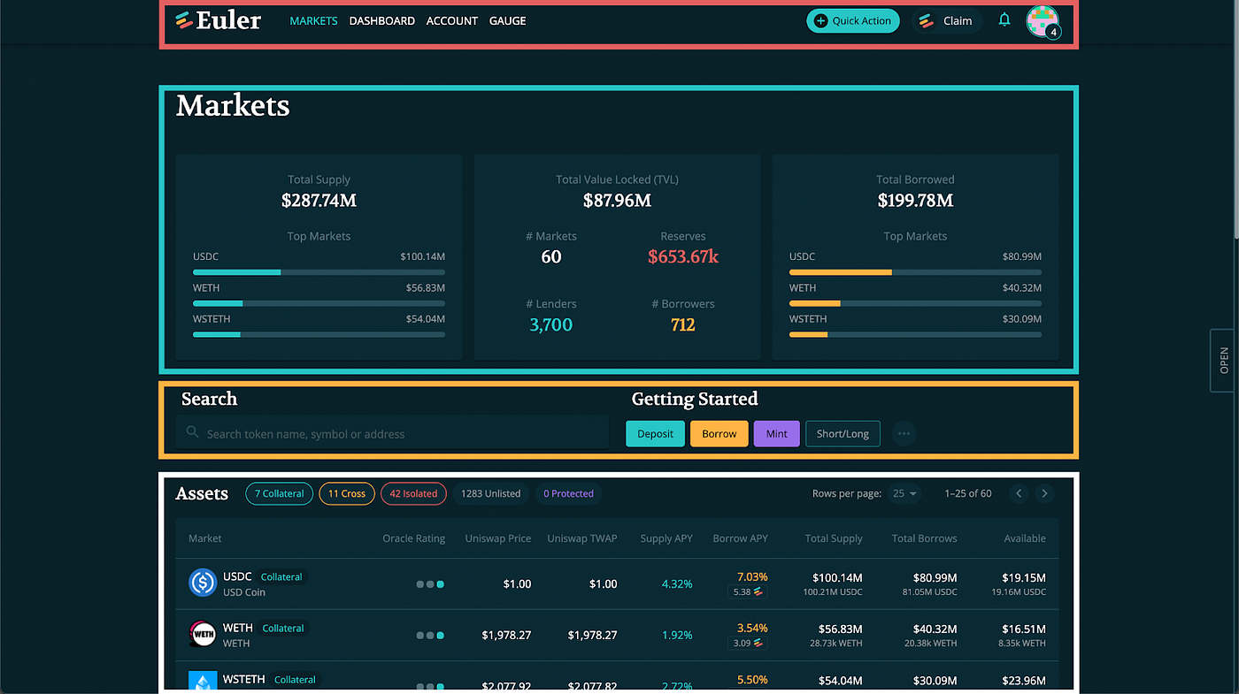This screenshot has height=694, width=1239.
Task: Click USDC supply progress bar
Action: pos(319,272)
